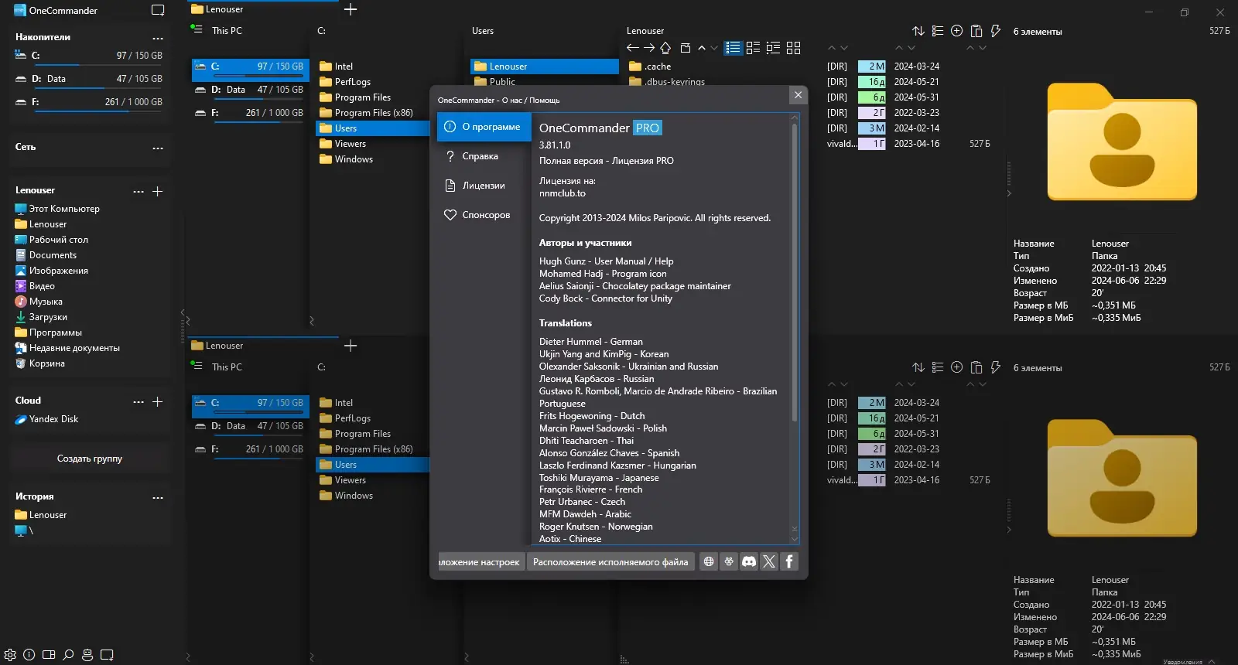Select the Public folder in the Users column
The width and height of the screenshot is (1238, 665).
pyautogui.click(x=545, y=81)
